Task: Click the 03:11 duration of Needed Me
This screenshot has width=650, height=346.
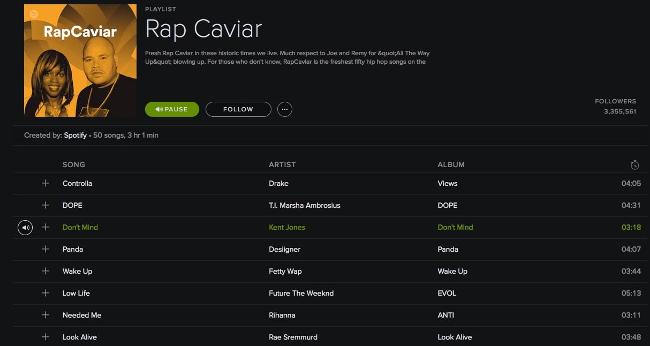Action: click(x=631, y=315)
